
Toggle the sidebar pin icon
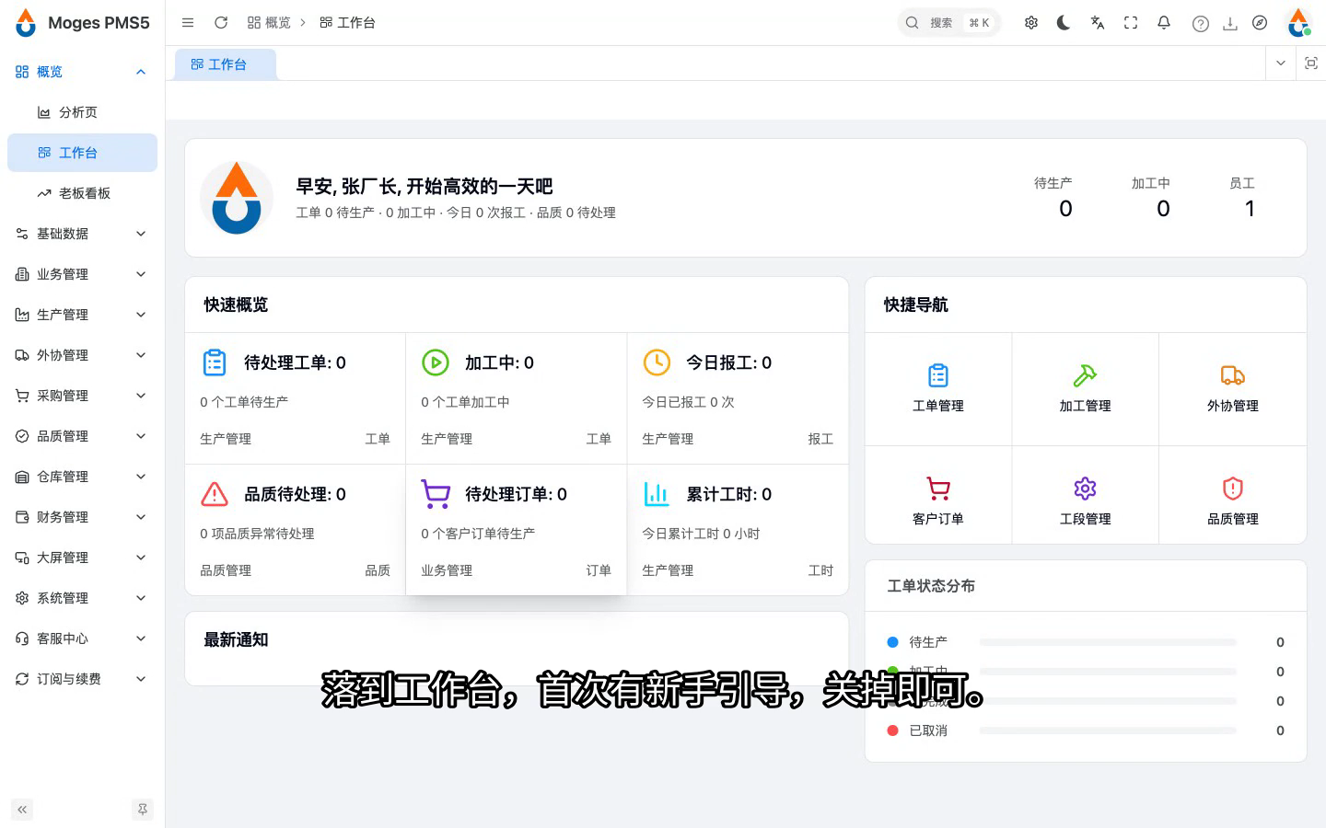[142, 810]
